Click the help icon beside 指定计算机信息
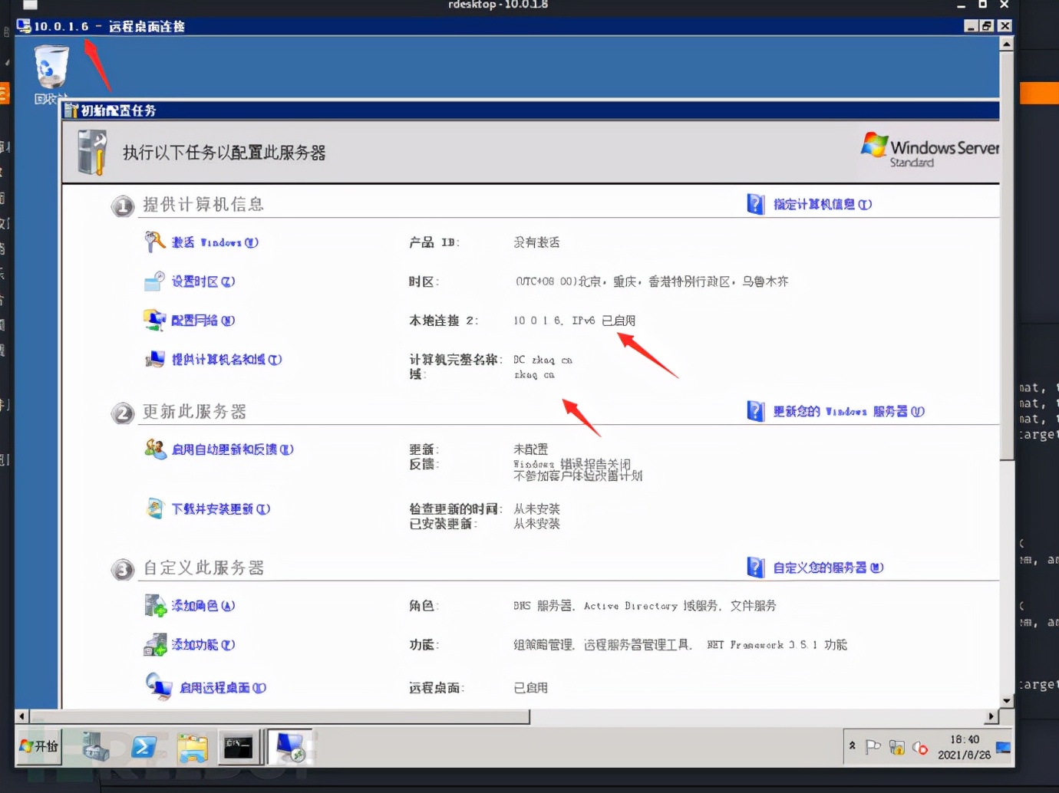This screenshot has height=793, width=1059. [755, 204]
